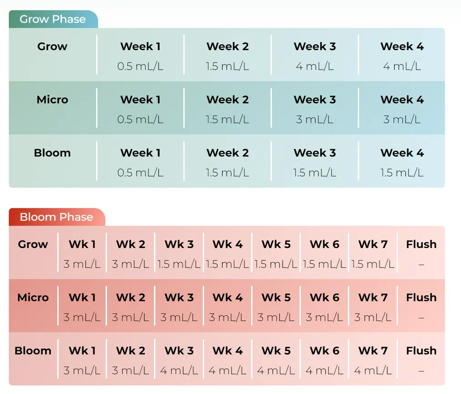Select the Bloom row label in Grow Phase
This screenshot has height=394, width=461.
click(52, 153)
